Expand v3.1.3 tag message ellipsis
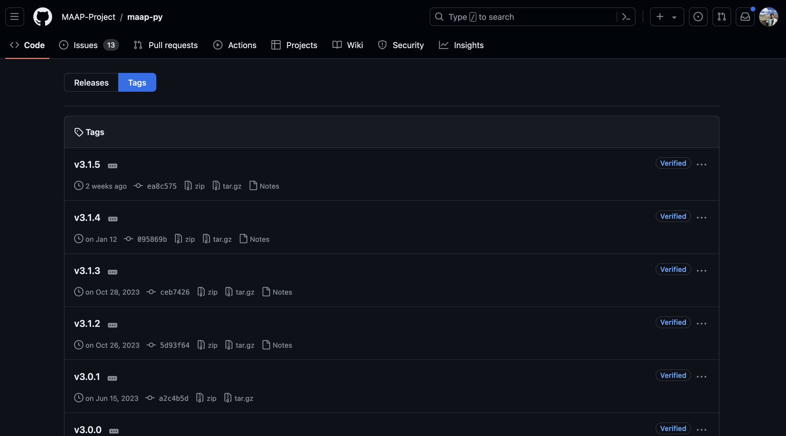 pyautogui.click(x=113, y=272)
